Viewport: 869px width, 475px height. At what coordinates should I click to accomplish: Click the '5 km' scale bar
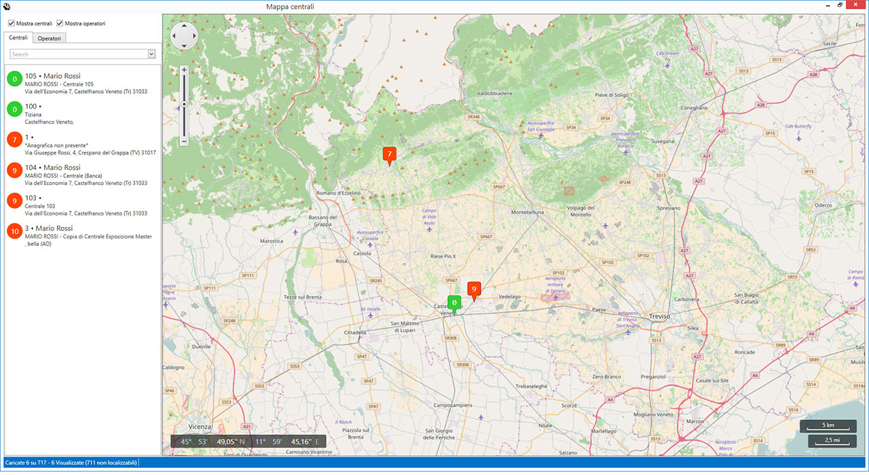[828, 426]
